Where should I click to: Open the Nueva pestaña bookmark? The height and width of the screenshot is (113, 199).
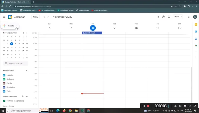(x=83, y=11)
